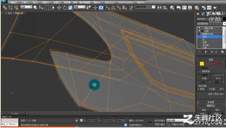Open the Material Editor icon

click(197, 8)
